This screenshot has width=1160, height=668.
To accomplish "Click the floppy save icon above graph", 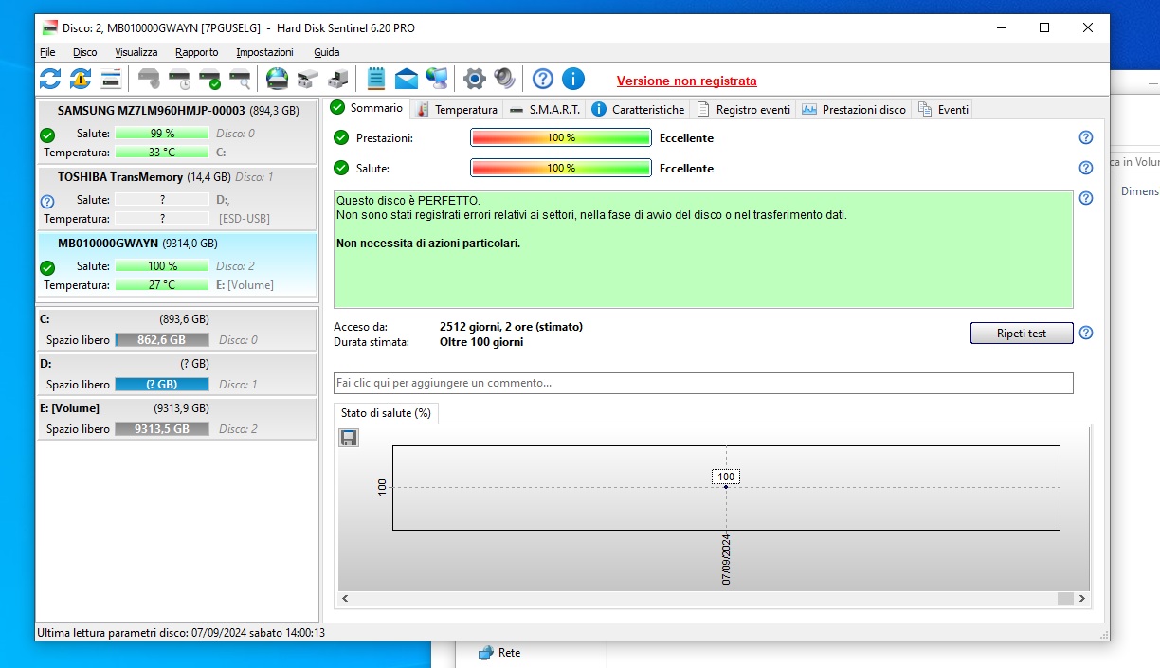I will 349,438.
